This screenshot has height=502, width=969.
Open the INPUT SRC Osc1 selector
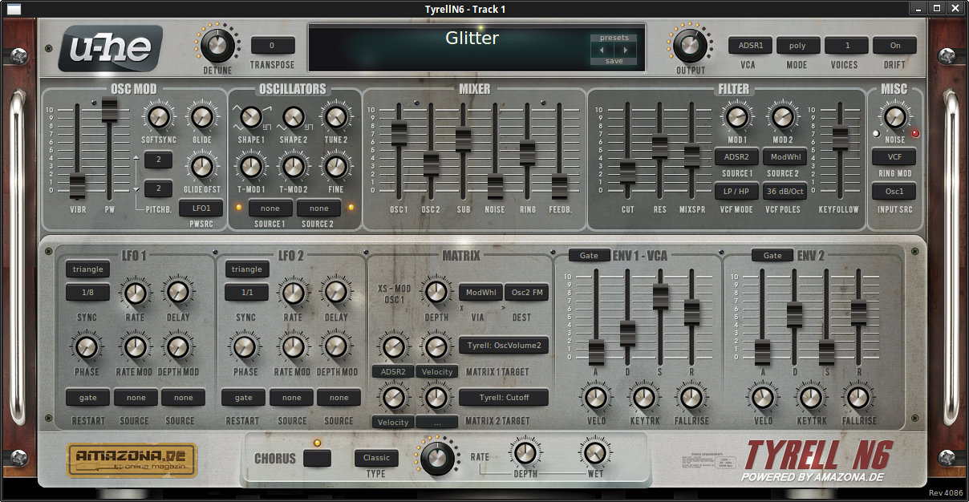(894, 192)
